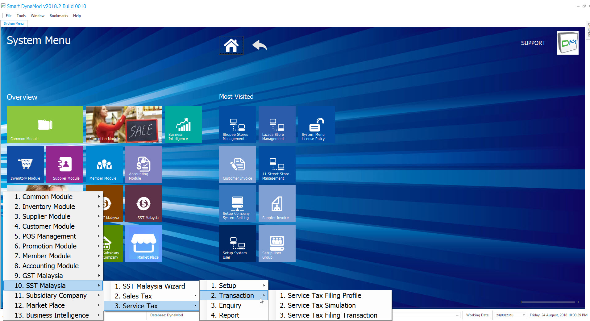Select 3. Service Tax submenu item
The width and height of the screenshot is (590, 321).
pyautogui.click(x=151, y=306)
